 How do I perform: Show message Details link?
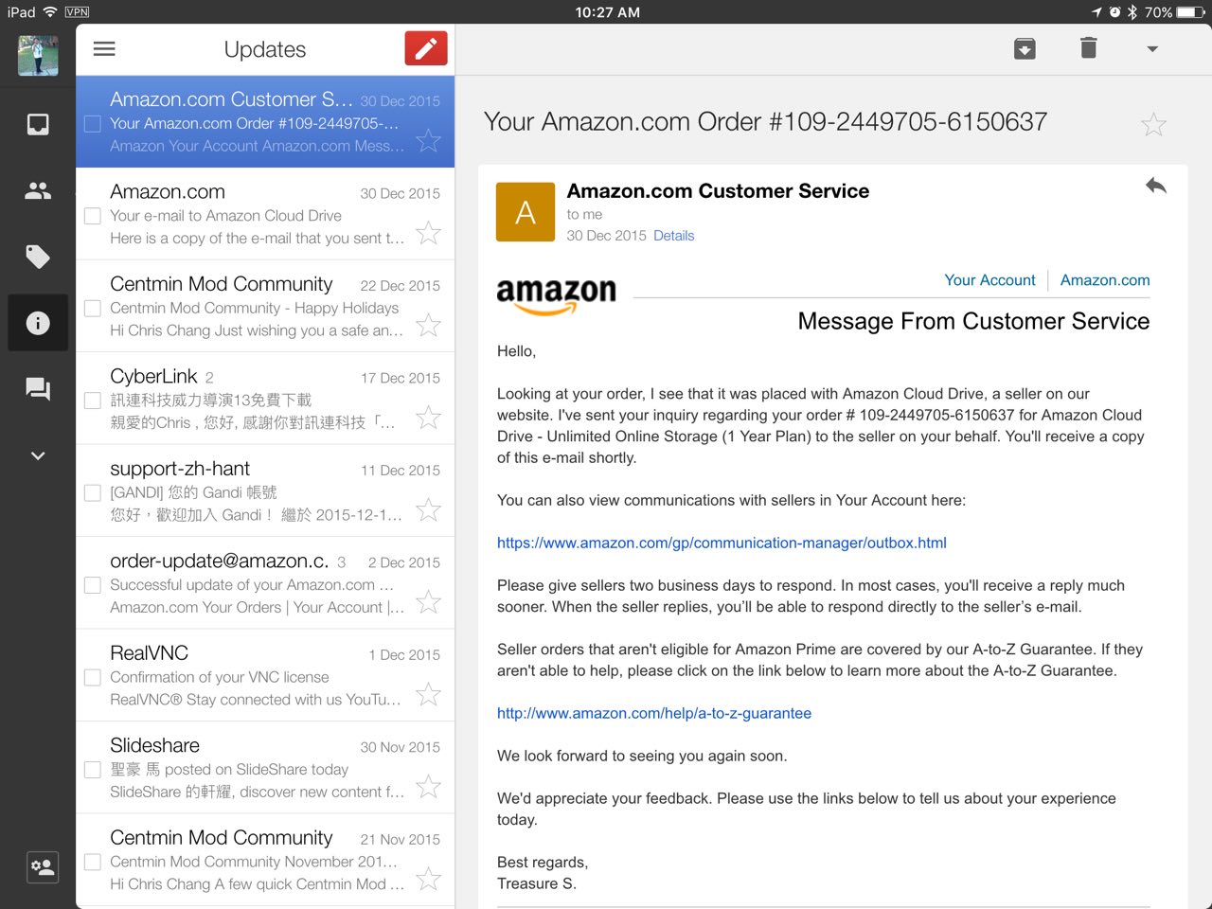(x=673, y=236)
